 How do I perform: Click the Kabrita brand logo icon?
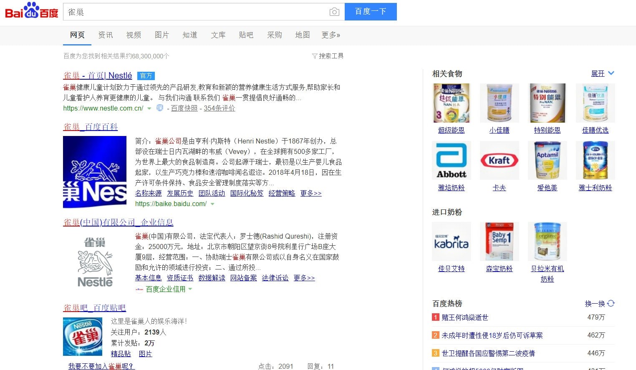click(451, 241)
